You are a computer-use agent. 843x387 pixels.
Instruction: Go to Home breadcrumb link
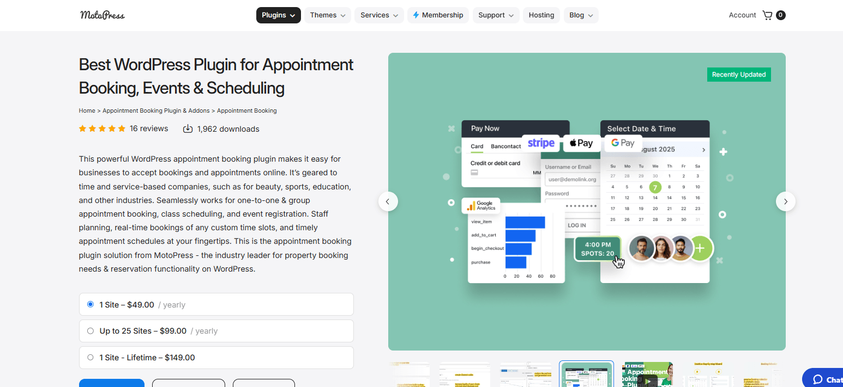[x=87, y=110]
